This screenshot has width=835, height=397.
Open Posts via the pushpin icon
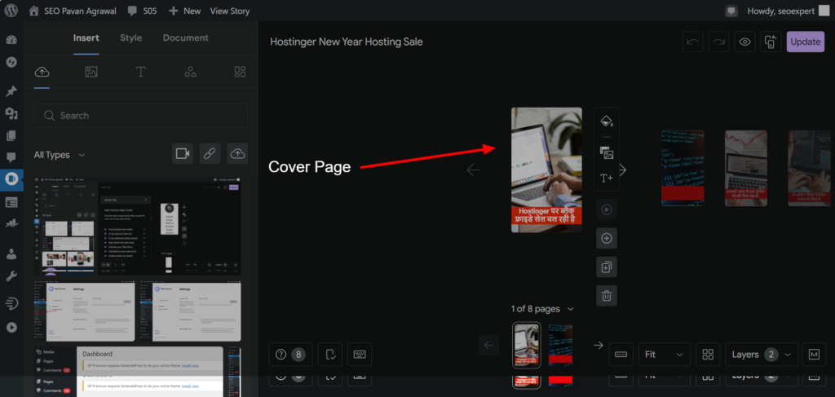11,91
